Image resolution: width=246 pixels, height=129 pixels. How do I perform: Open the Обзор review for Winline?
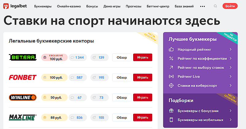[122, 98]
